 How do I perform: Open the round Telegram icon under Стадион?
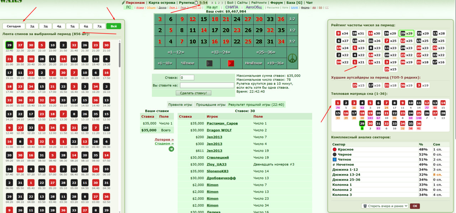coord(171,149)
